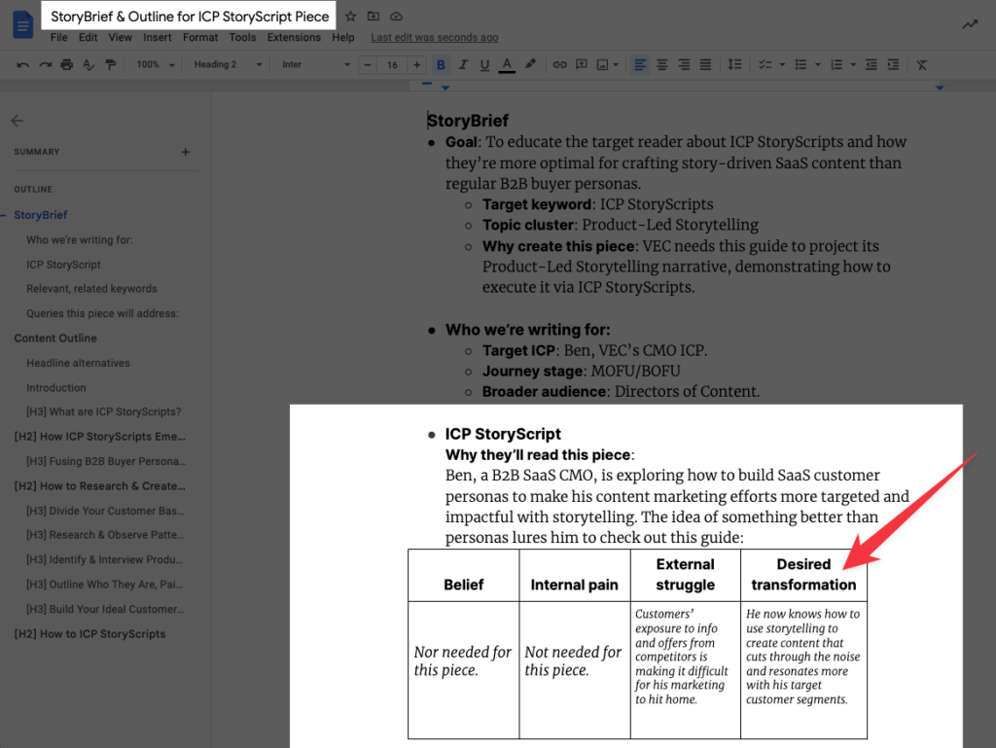
Task: Check the cloud save status icon
Action: coord(397,17)
